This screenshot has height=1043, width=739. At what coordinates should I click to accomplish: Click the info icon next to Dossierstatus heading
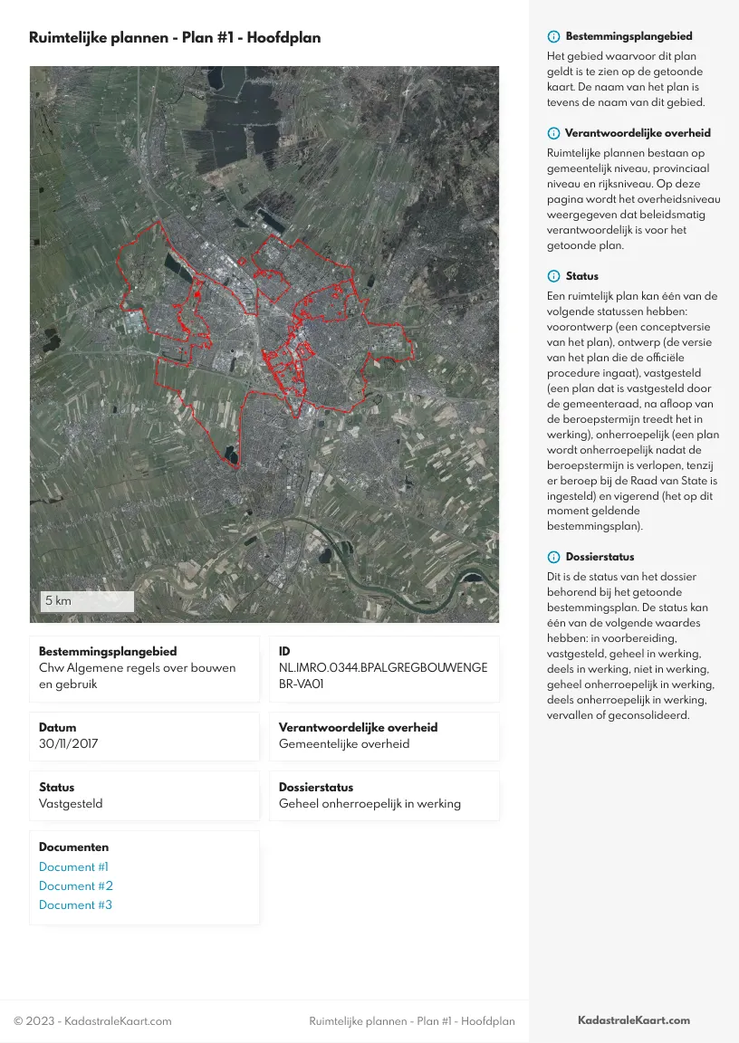tap(553, 557)
